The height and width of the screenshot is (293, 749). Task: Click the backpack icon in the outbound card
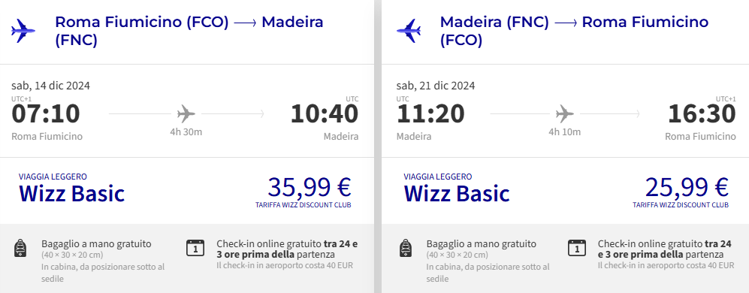click(x=20, y=248)
